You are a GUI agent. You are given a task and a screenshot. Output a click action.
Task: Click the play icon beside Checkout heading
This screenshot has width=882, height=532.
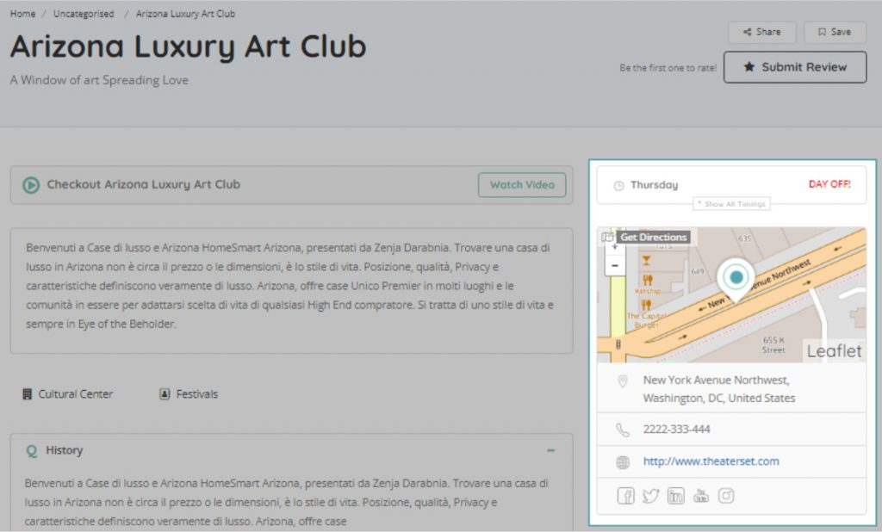(31, 185)
